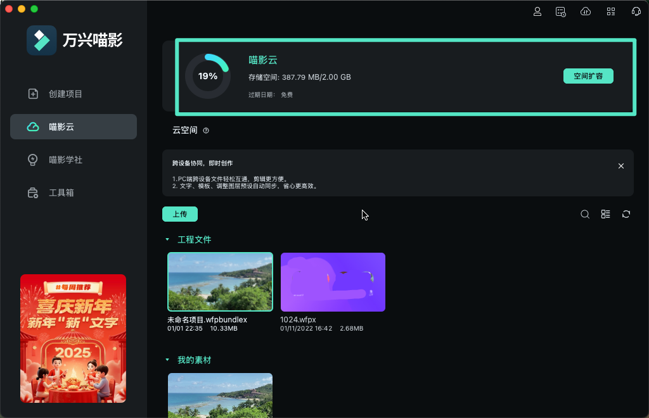
Task: Open the 工具箱 sidebar section
Action: tap(73, 193)
